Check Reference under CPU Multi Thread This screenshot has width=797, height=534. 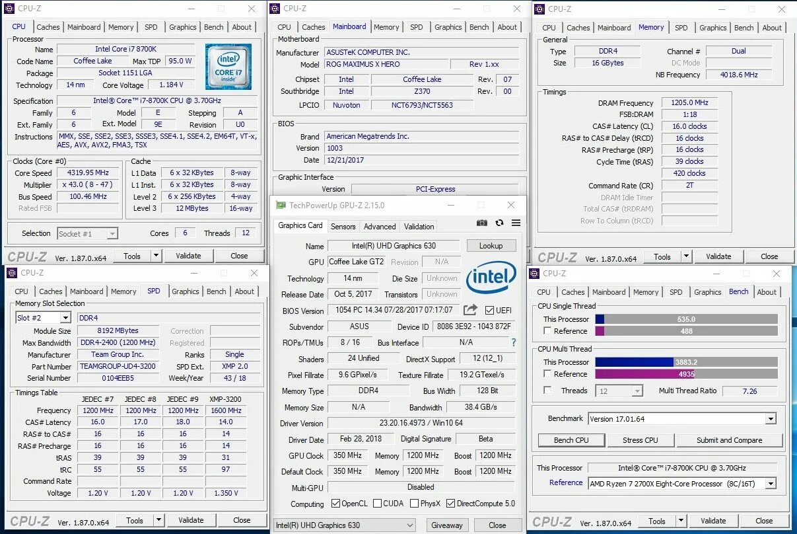coord(547,374)
